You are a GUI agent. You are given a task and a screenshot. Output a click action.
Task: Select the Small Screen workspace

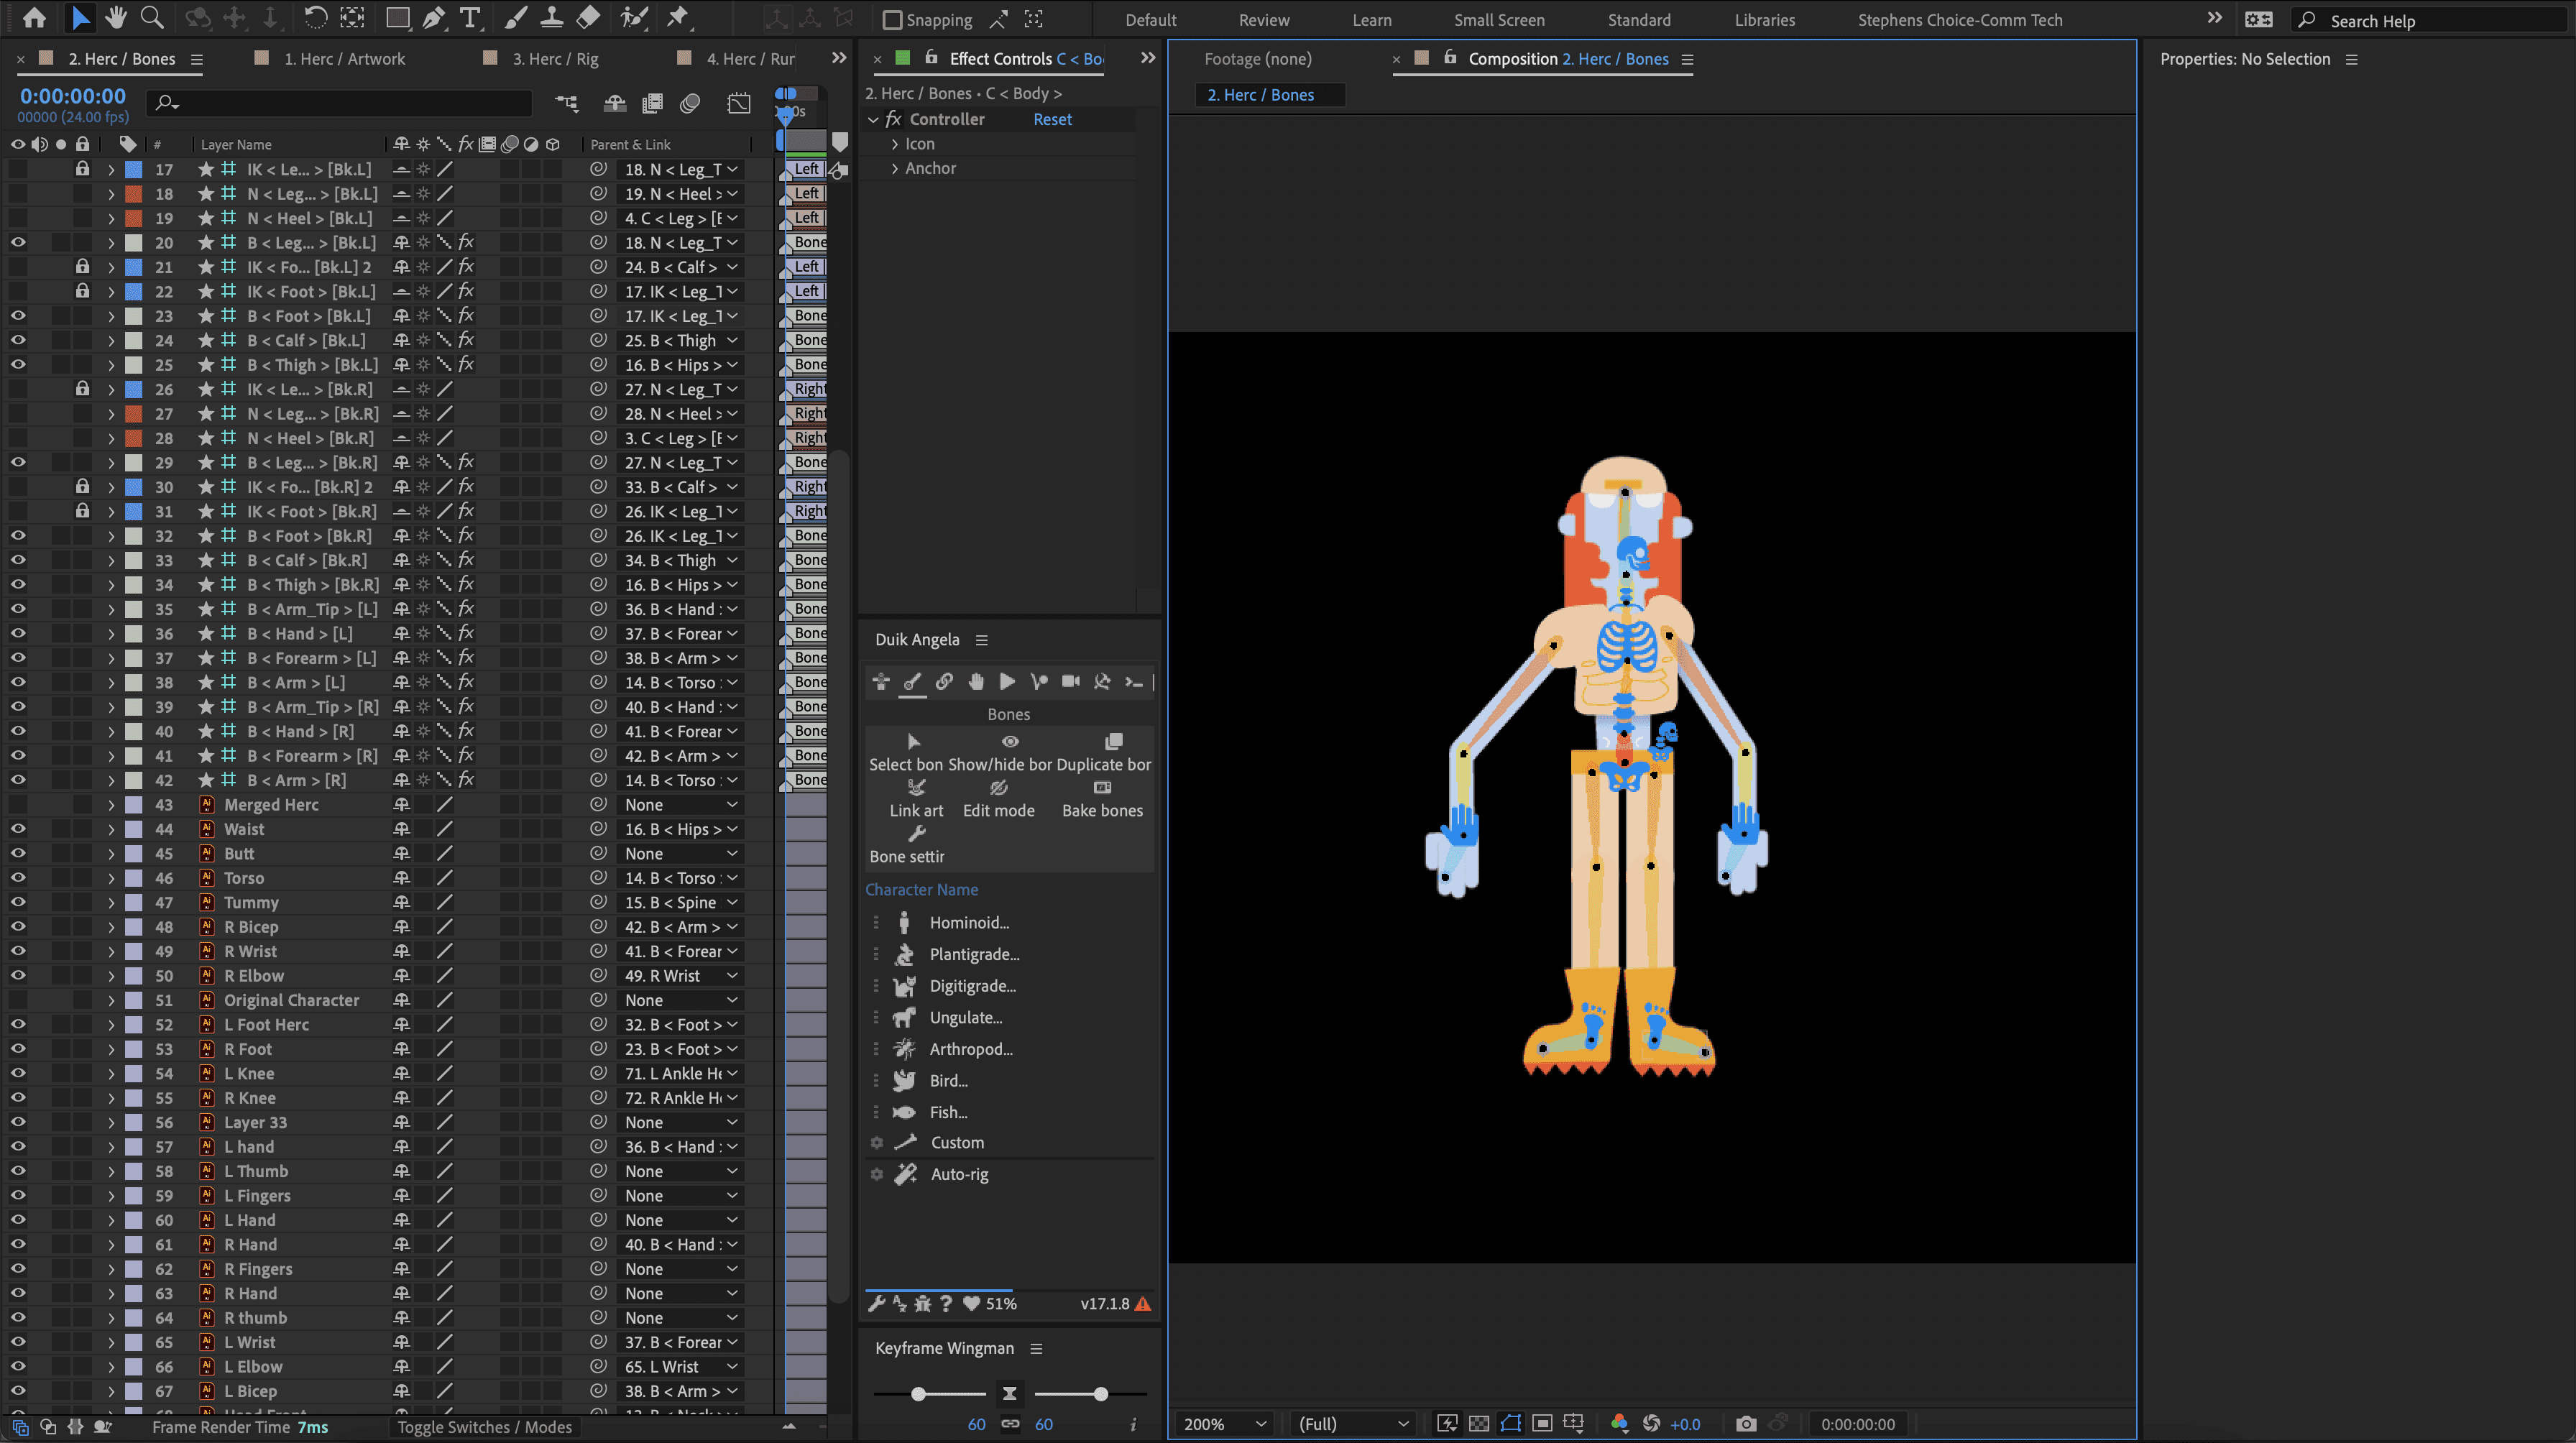pos(1498,20)
